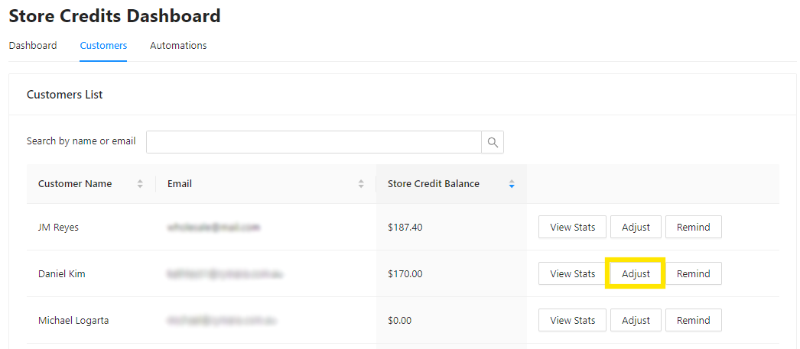Select the JM Reyes name cell
The height and width of the screenshot is (349, 800).
pyautogui.click(x=58, y=228)
